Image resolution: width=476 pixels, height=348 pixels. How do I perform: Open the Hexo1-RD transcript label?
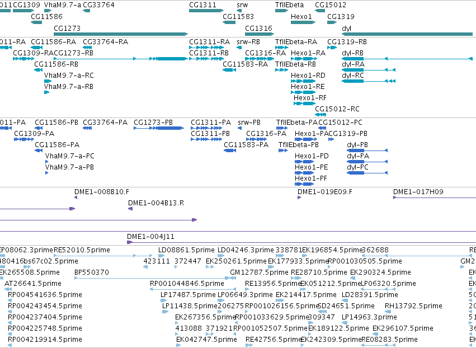click(x=308, y=76)
